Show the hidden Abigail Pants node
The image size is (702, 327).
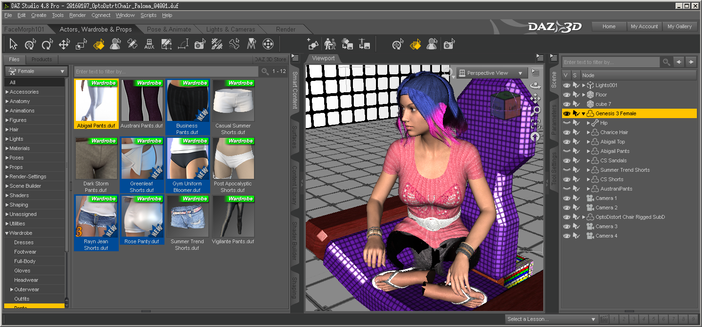pyautogui.click(x=567, y=151)
